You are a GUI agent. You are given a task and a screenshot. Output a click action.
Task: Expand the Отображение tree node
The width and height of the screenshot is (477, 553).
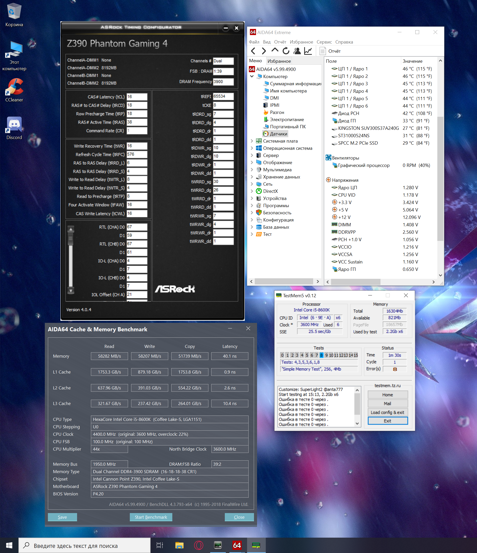[252, 163]
